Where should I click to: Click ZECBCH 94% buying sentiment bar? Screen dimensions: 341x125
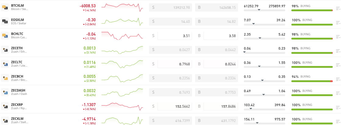(x=312, y=81)
